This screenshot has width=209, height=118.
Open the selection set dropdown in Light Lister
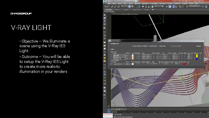tap(176, 46)
